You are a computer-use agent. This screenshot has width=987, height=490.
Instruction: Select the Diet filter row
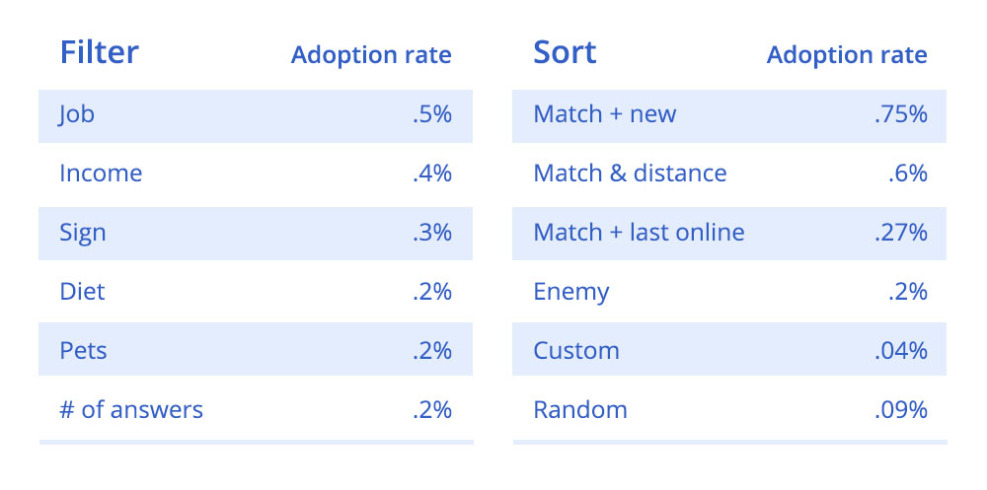(x=256, y=292)
